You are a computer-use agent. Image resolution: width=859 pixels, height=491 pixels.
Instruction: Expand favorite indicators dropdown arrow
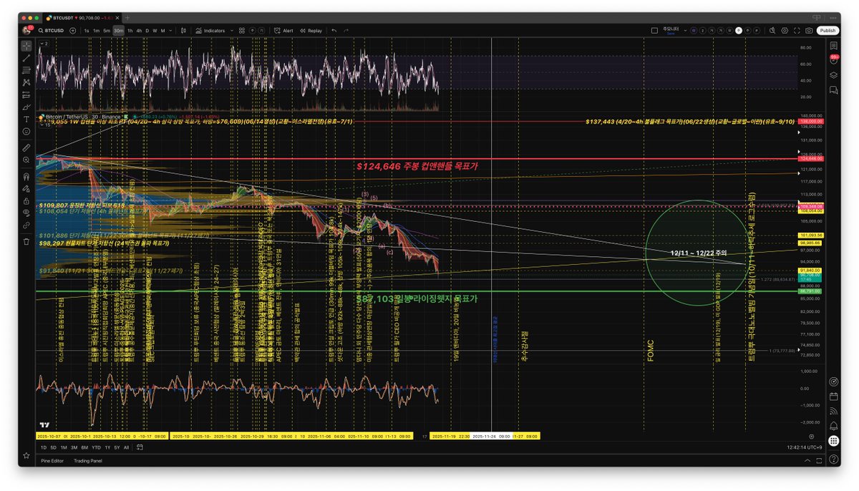pyautogui.click(x=231, y=31)
